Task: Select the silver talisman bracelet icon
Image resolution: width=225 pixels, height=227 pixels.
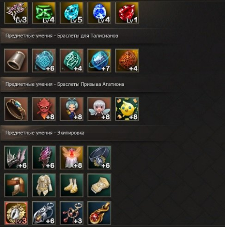Action: pos(16,61)
